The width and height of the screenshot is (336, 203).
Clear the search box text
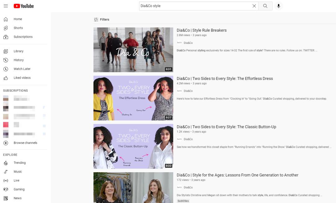[254, 6]
